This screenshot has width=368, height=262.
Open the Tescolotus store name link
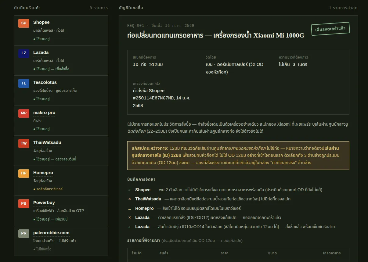[x=45, y=82]
